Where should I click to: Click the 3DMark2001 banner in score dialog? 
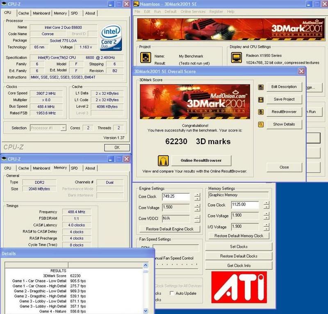pyautogui.click(x=195, y=102)
